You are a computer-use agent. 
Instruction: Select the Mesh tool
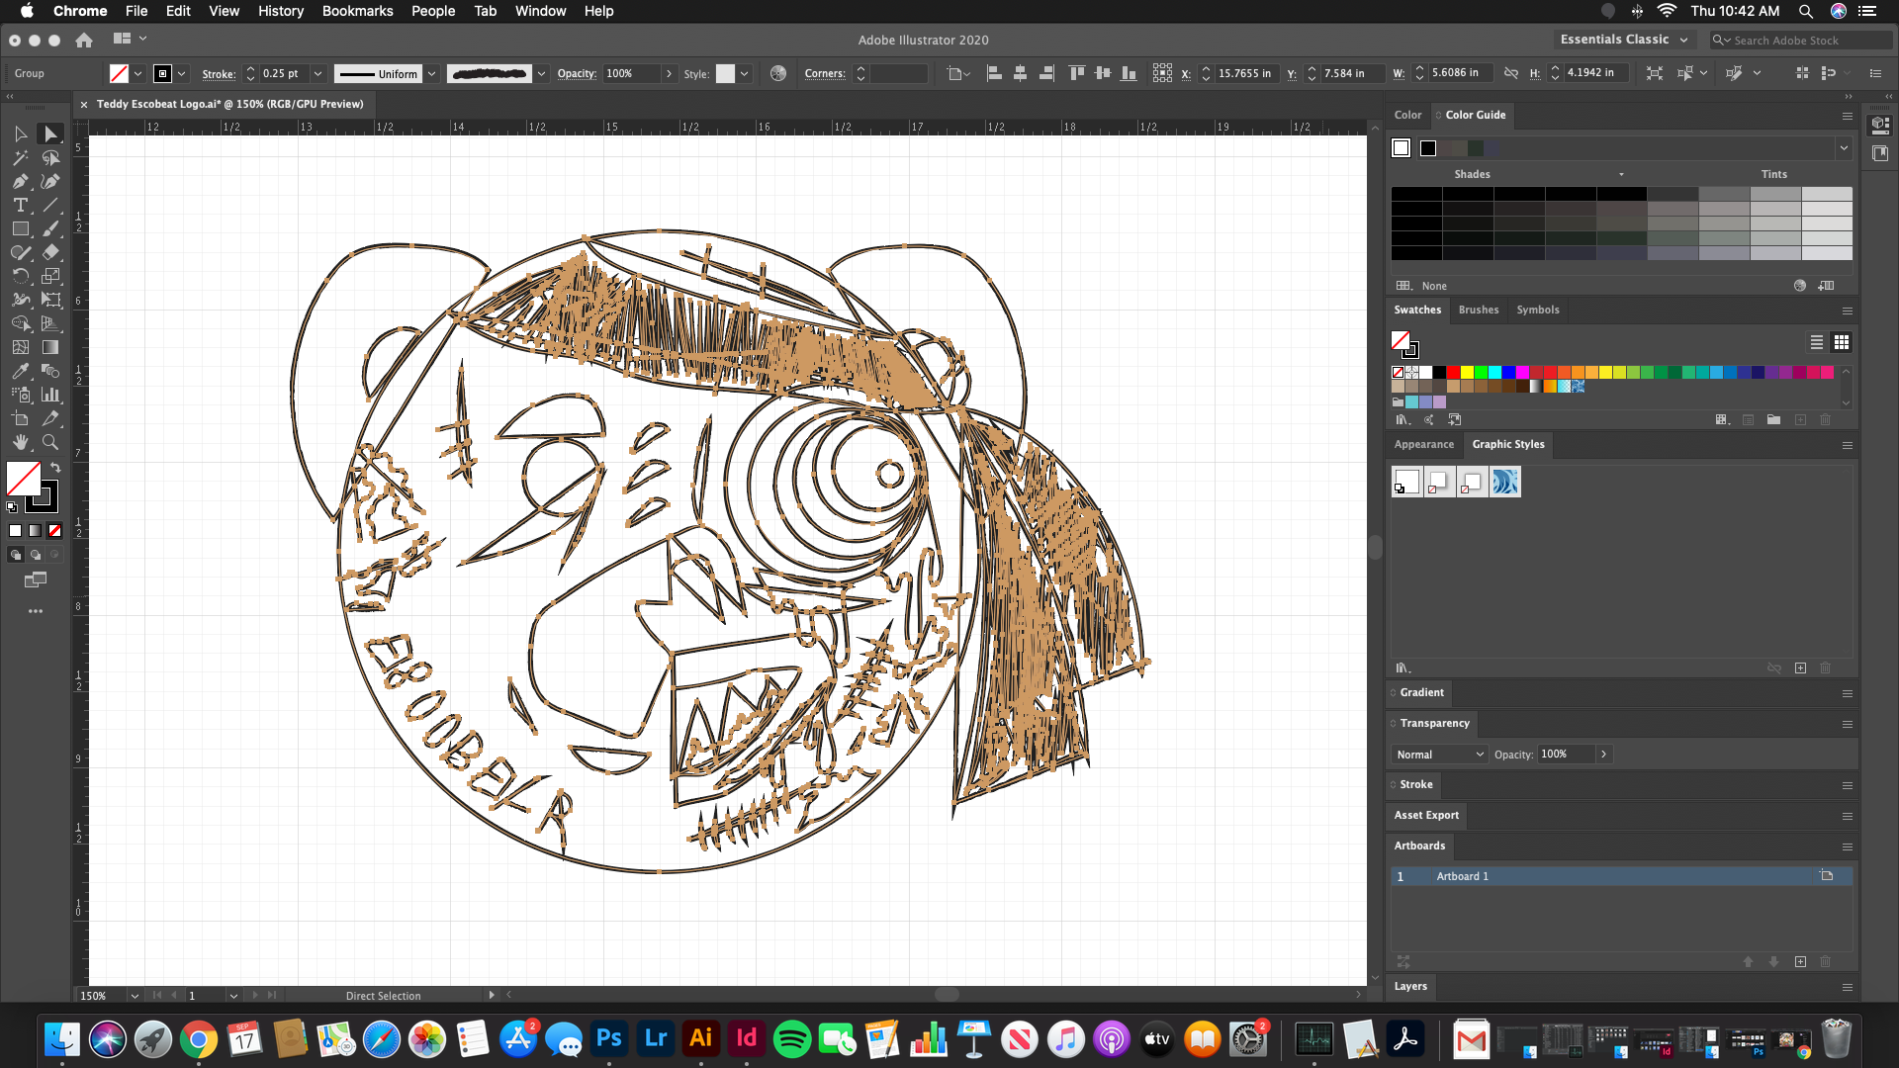point(21,347)
